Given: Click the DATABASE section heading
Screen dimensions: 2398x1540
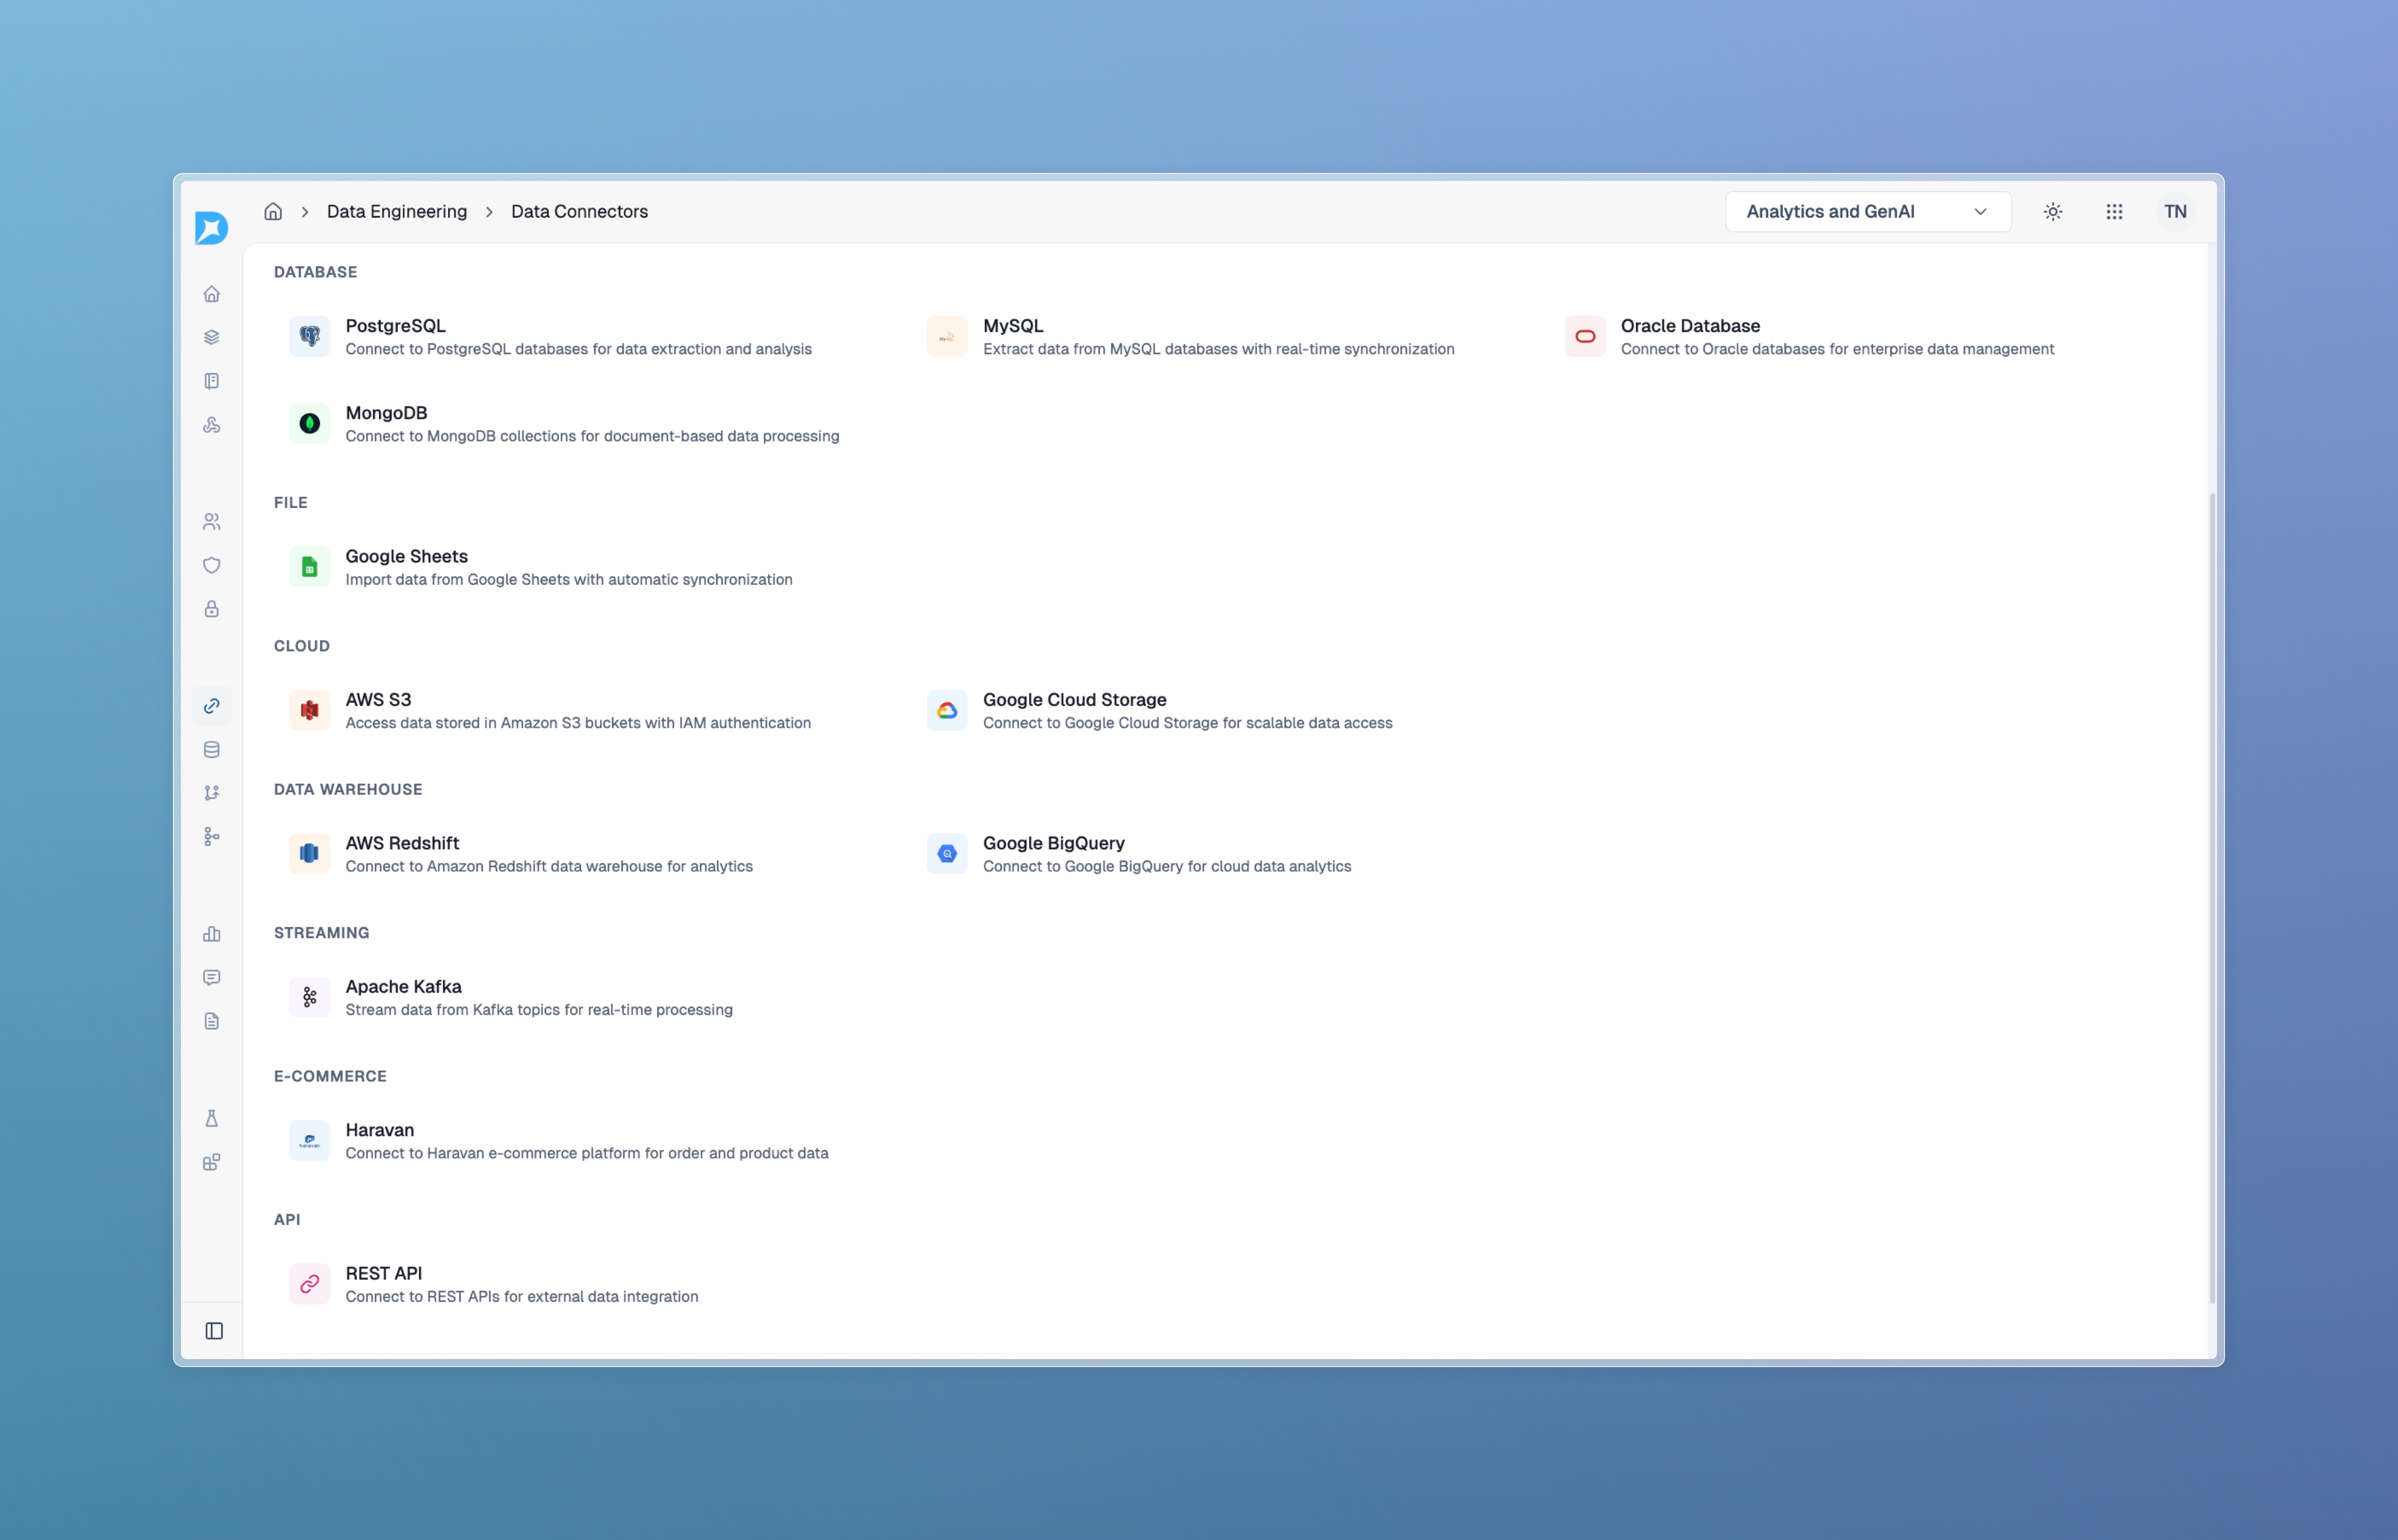Looking at the screenshot, I should (x=315, y=272).
